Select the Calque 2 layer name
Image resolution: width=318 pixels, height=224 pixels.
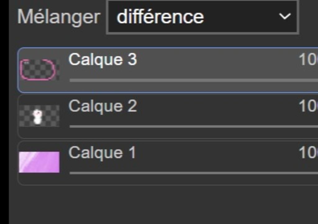point(102,106)
